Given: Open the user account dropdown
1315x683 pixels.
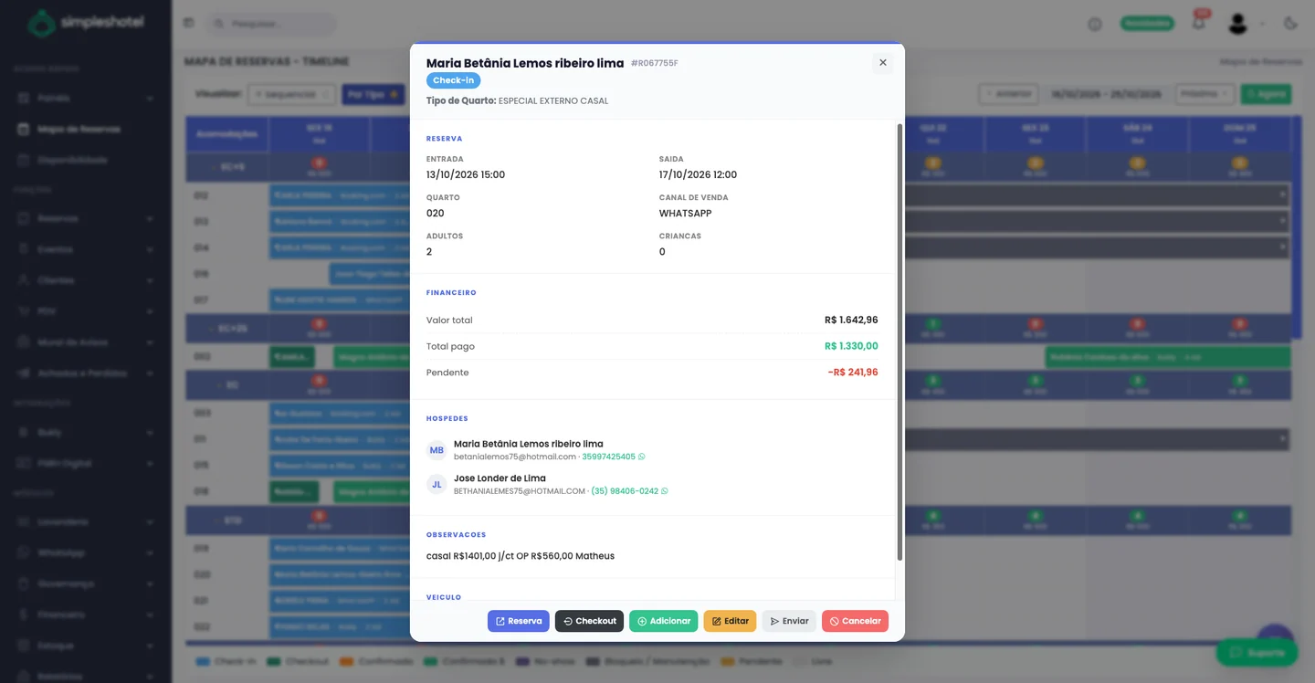Looking at the screenshot, I should coord(1246,23).
